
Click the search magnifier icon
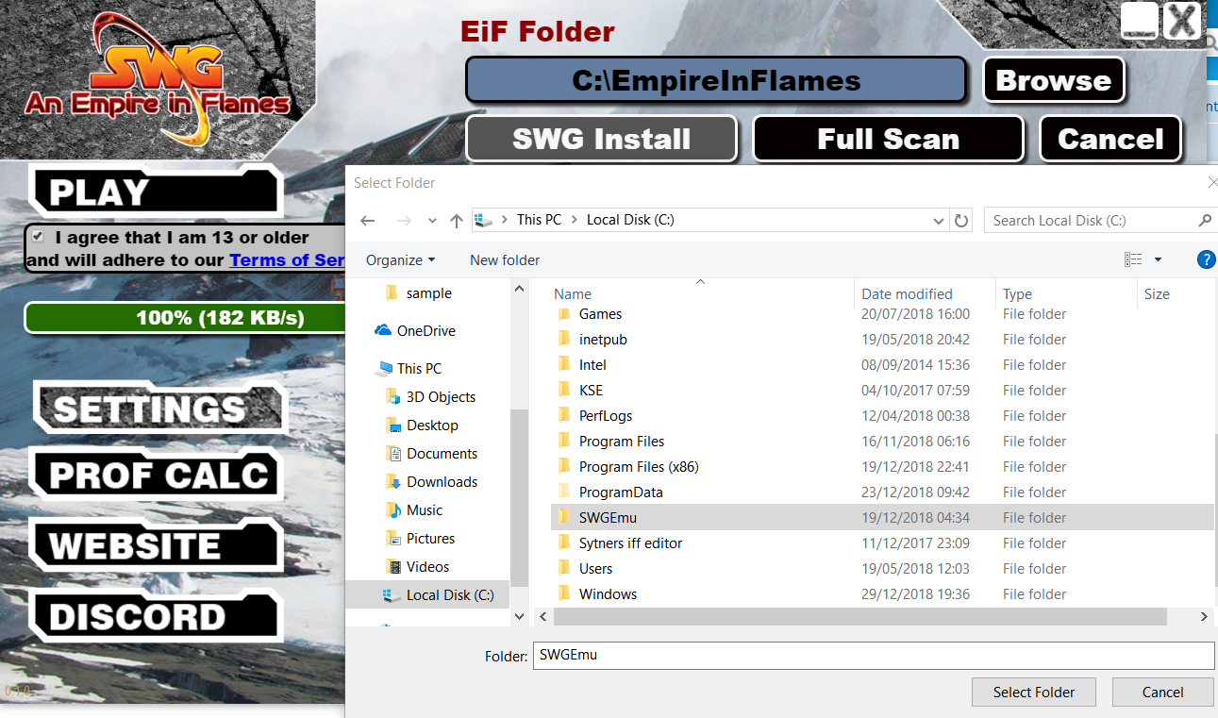(x=1205, y=220)
